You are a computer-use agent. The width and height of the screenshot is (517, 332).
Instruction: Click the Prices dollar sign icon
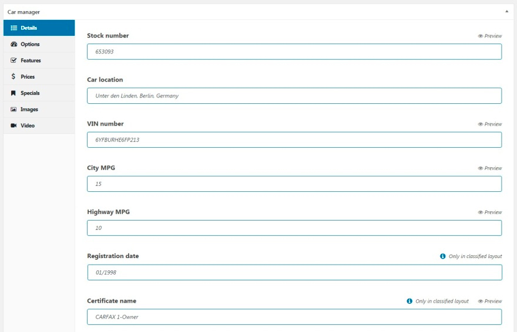pos(14,77)
